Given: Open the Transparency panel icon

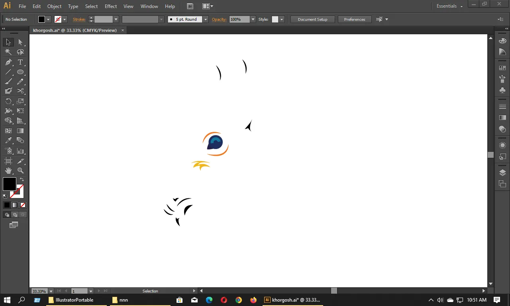Looking at the screenshot, I should [502, 129].
